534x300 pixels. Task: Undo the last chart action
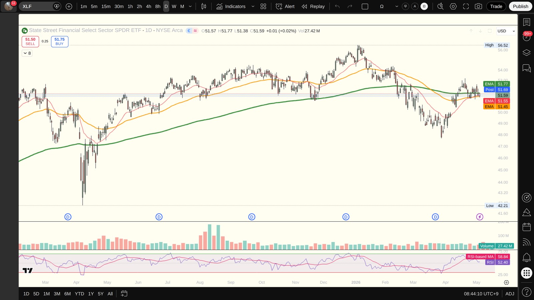(x=337, y=6)
